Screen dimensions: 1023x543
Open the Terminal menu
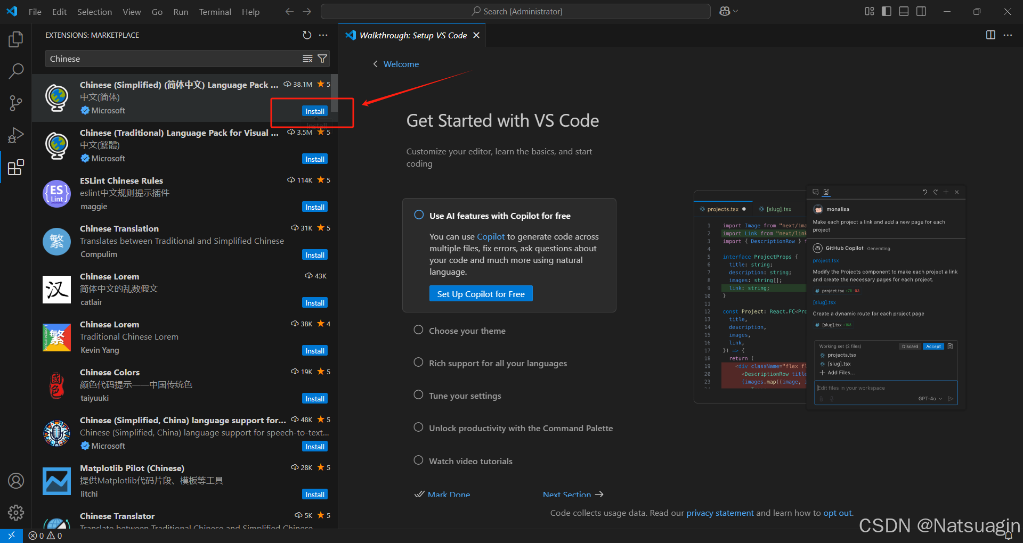215,12
